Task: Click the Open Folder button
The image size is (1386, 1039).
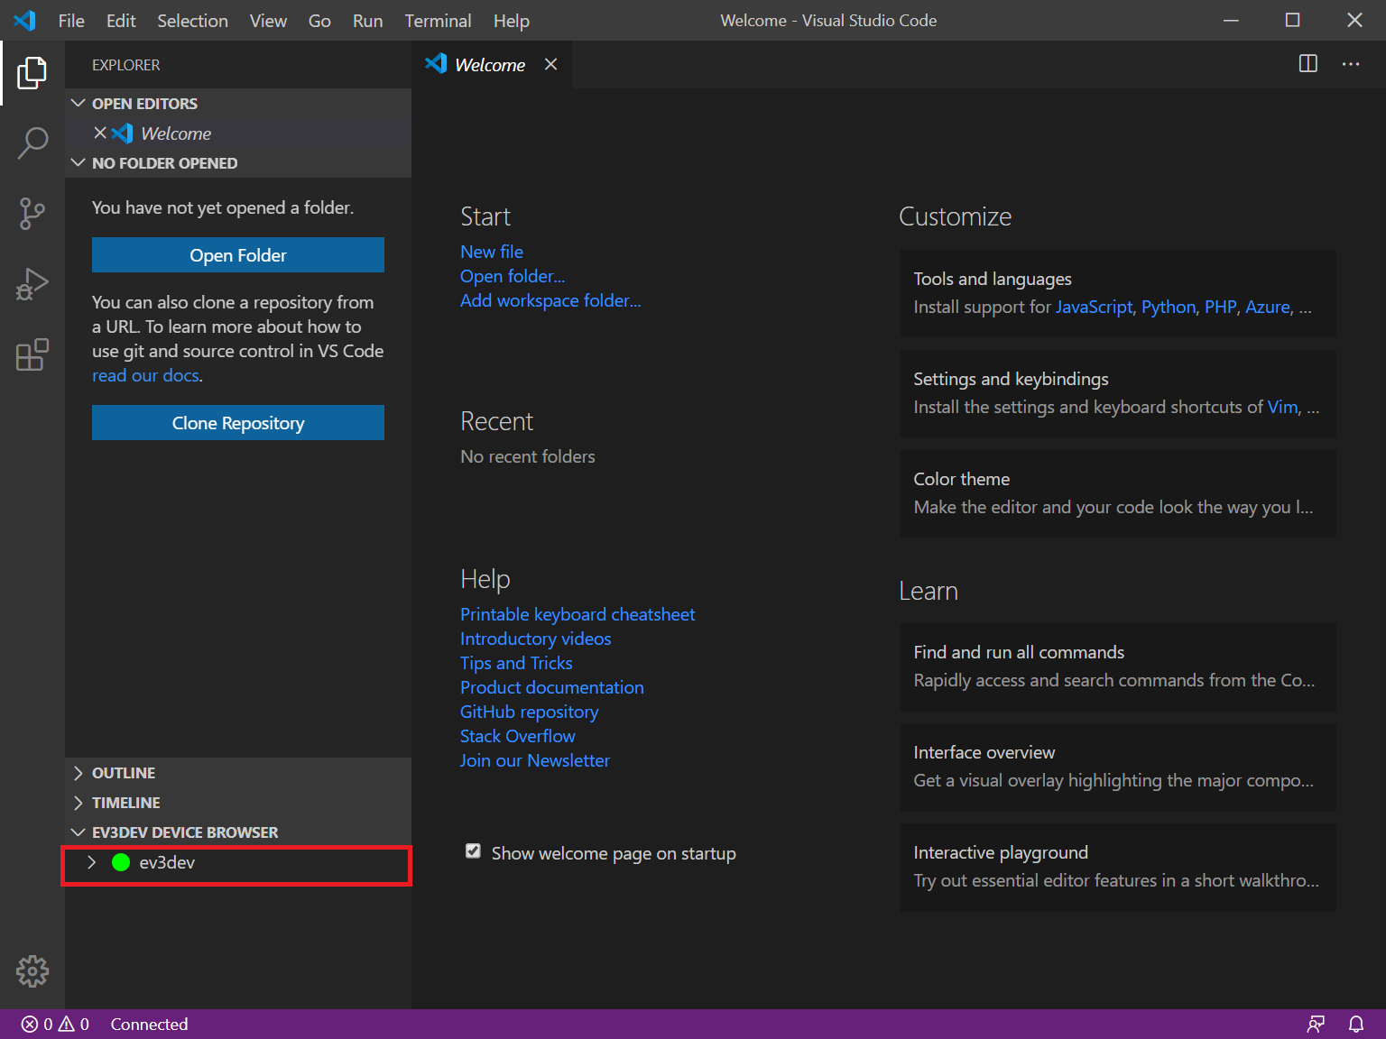Action: pyautogui.click(x=238, y=254)
